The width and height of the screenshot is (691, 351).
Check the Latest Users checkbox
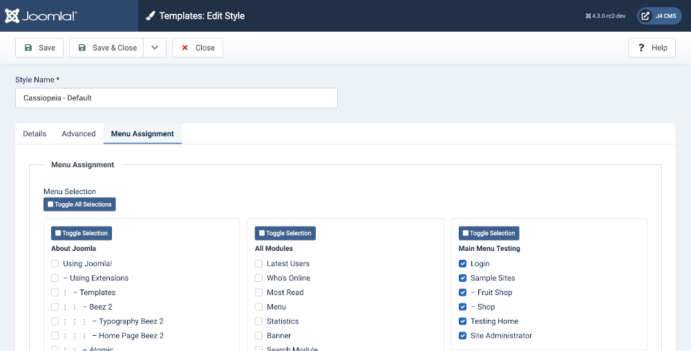[x=258, y=263]
